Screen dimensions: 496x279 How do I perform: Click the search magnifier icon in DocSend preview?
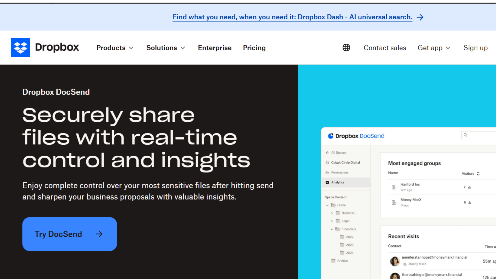465,135
